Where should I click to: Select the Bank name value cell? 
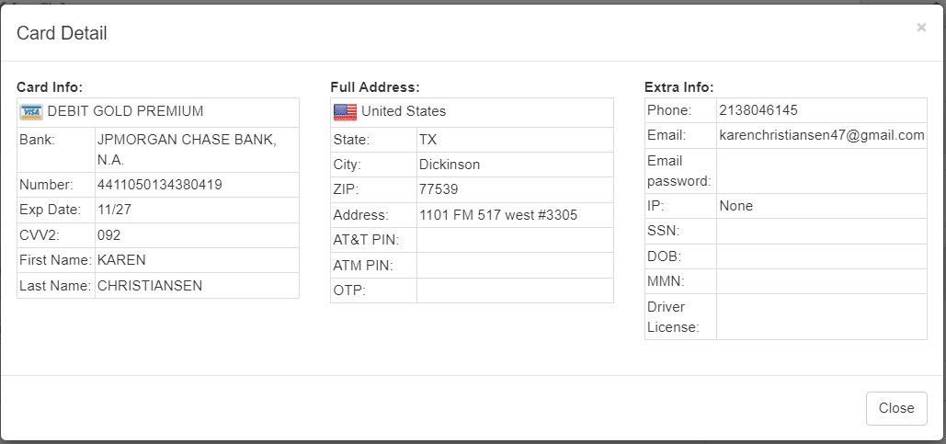[x=196, y=149]
